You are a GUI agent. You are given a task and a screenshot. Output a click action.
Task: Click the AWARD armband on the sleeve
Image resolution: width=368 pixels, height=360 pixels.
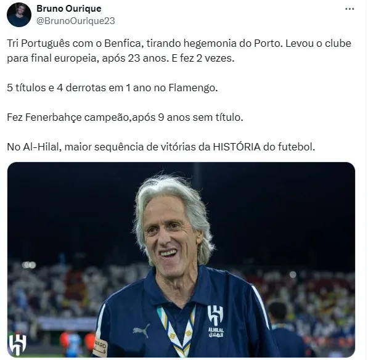100,348
